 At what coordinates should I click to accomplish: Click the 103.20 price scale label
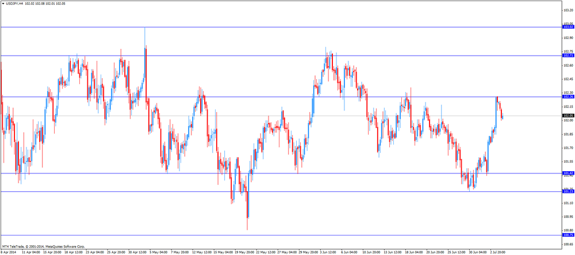pos(569,10)
